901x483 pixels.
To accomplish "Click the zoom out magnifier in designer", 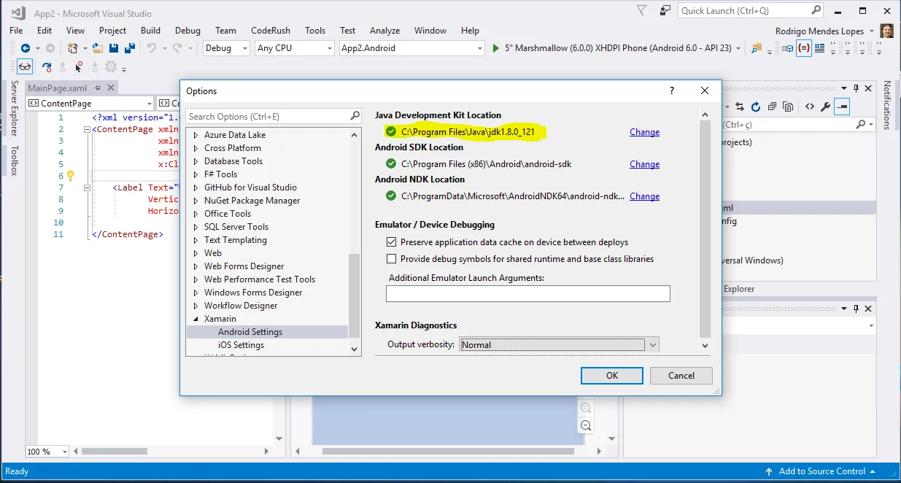I will tap(585, 425).
